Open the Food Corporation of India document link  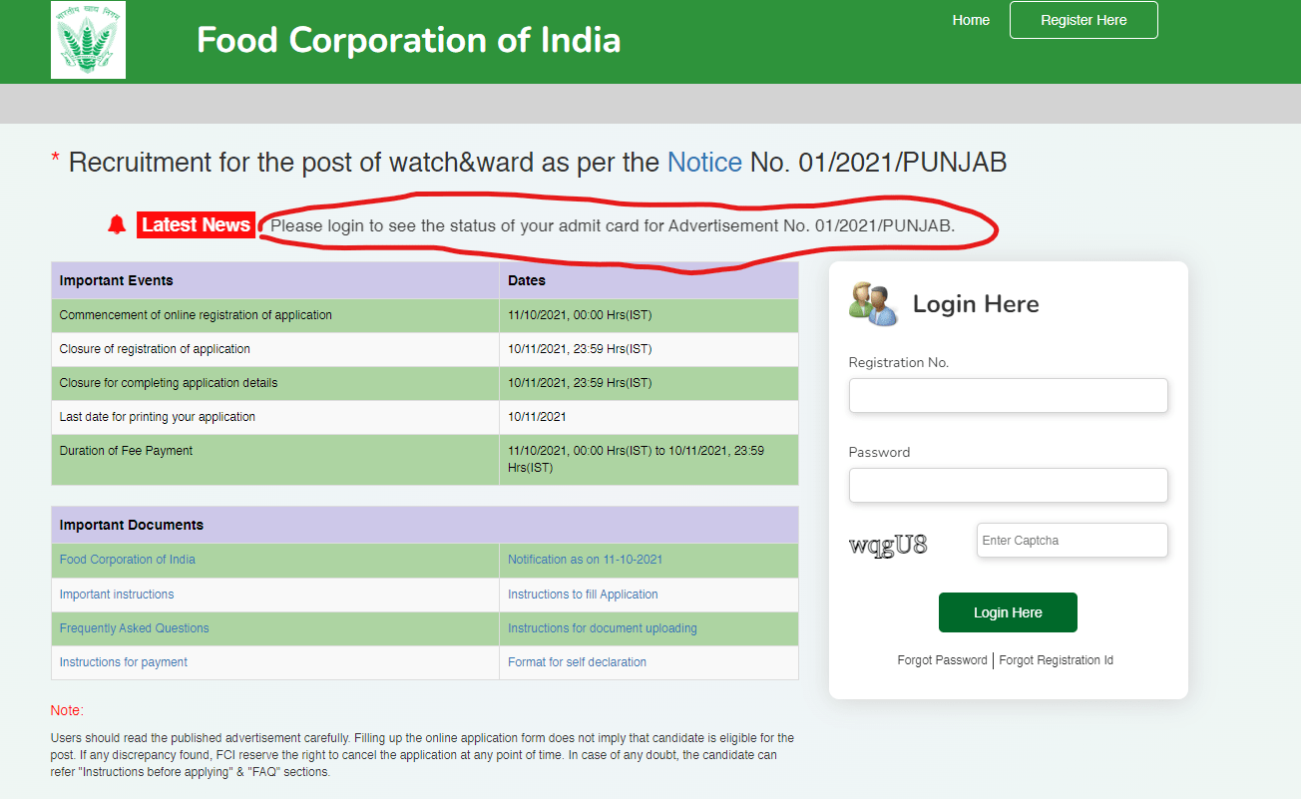[x=128, y=560]
